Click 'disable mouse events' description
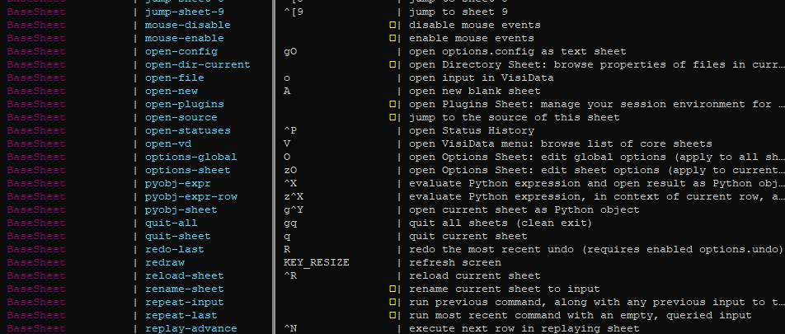 (475, 25)
